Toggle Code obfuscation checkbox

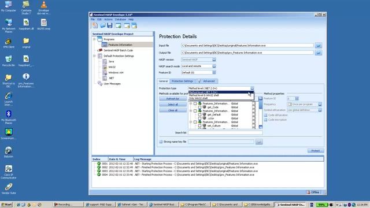pos(265,115)
